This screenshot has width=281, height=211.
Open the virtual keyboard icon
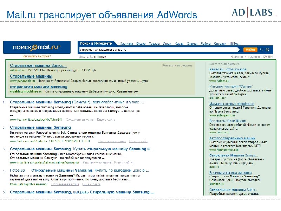268,50
